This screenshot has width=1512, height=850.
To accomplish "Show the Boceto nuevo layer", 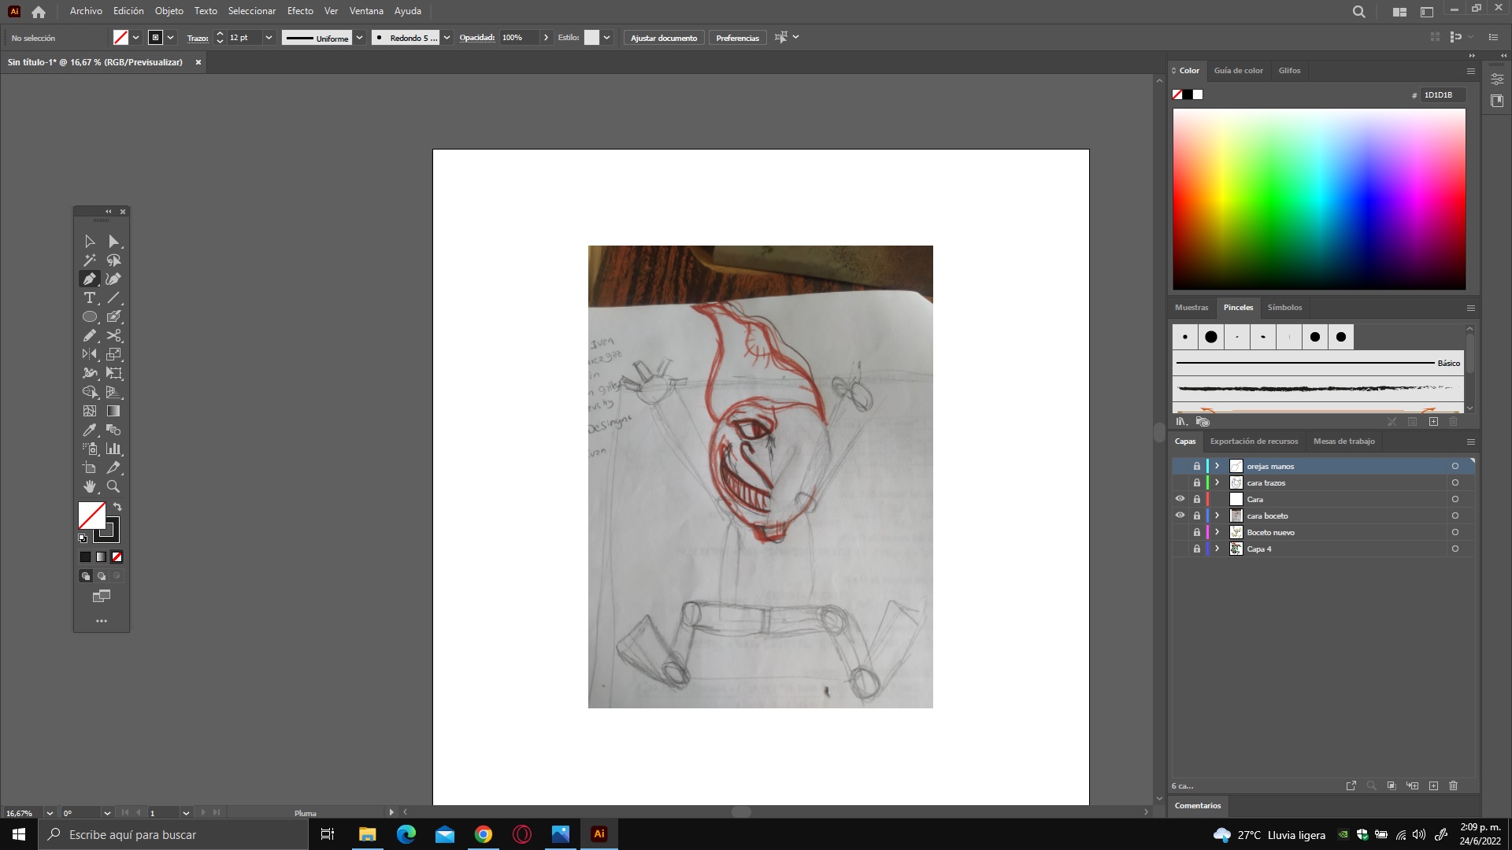I will click(x=1180, y=533).
